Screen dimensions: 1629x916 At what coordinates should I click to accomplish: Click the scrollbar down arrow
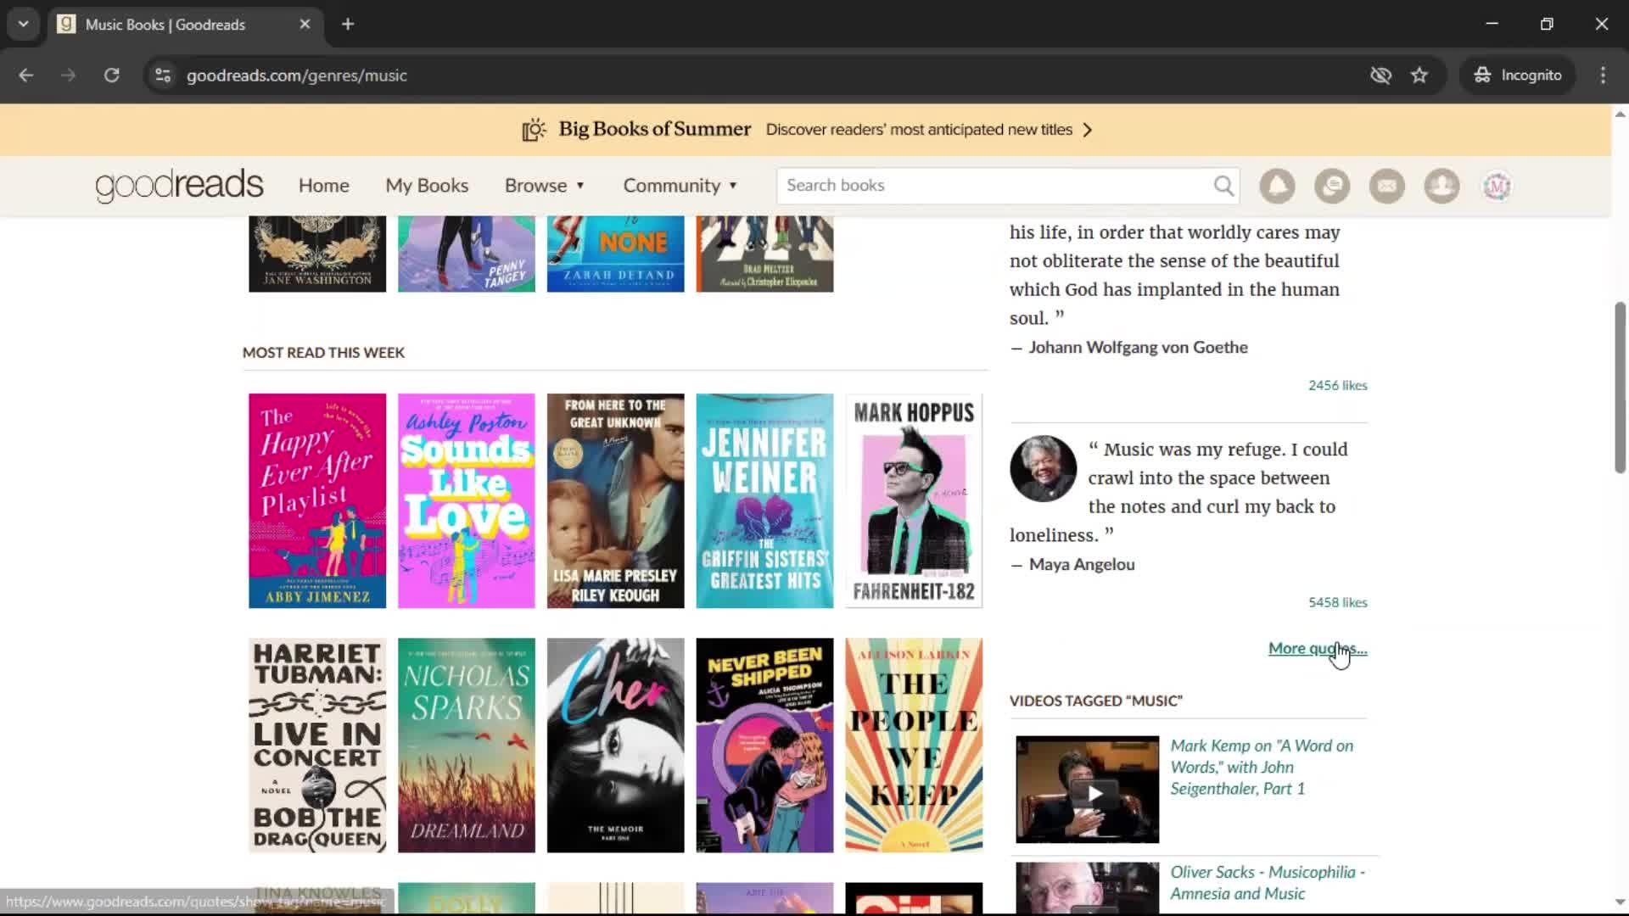1620,902
